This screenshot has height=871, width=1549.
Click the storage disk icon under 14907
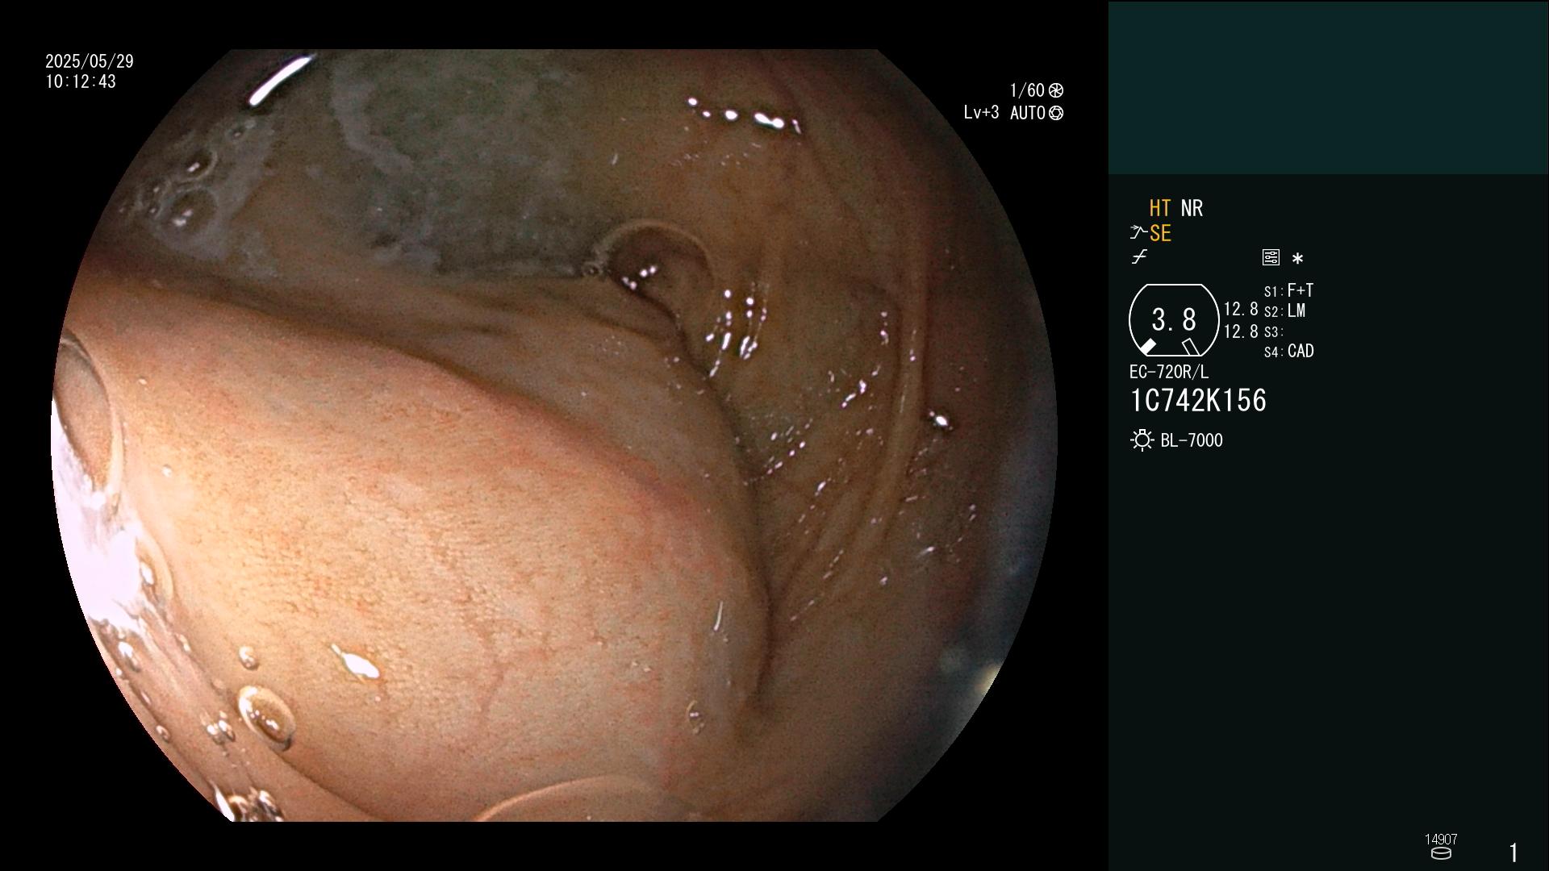(x=1441, y=853)
